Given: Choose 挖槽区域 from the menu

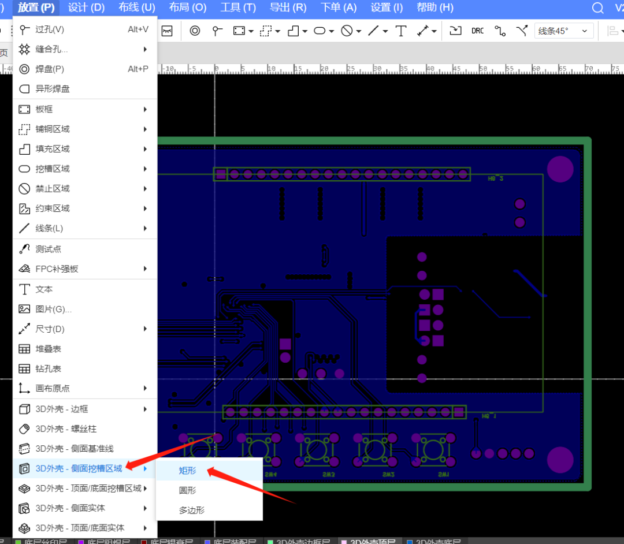Looking at the screenshot, I should click(85, 169).
